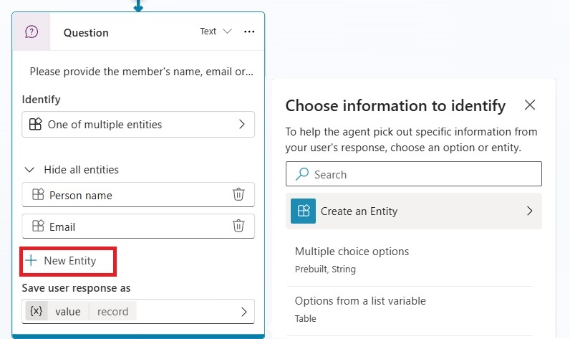This screenshot has width=570, height=339.
Task: Delete the Email entity with trash icon
Action: (x=238, y=226)
